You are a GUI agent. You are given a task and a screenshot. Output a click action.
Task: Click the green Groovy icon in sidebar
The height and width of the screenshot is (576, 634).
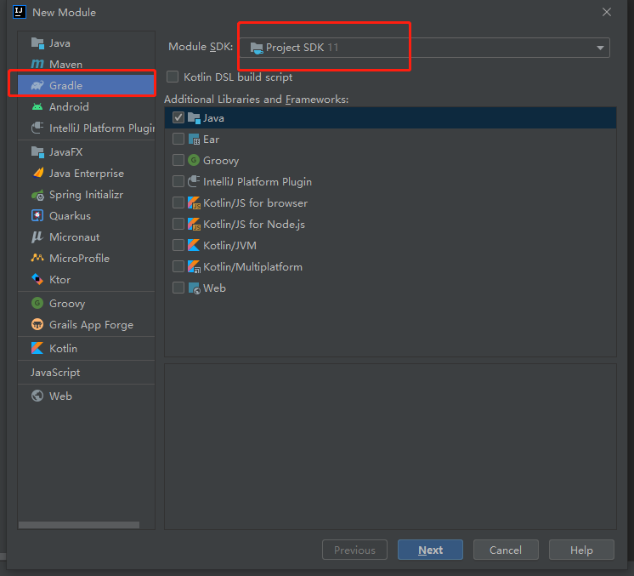tap(37, 303)
